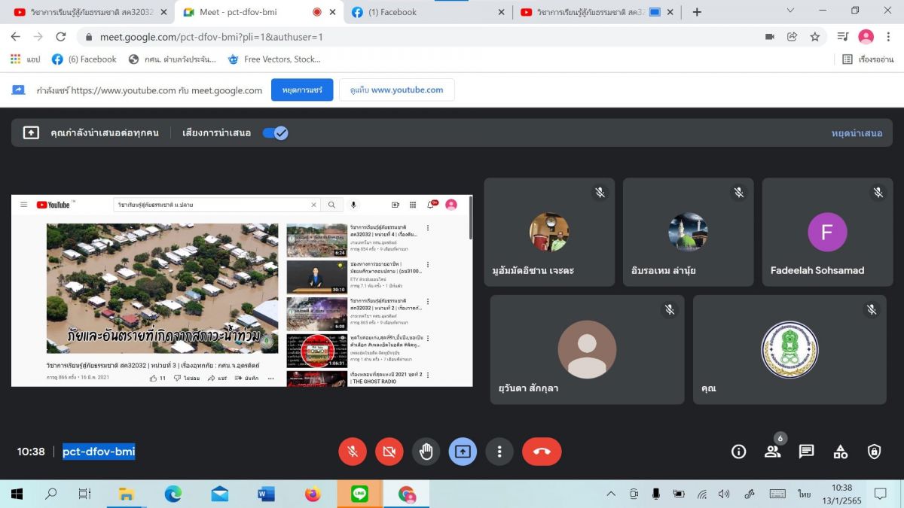Click the blue stop sharing button
The height and width of the screenshot is (508, 904).
(x=302, y=90)
